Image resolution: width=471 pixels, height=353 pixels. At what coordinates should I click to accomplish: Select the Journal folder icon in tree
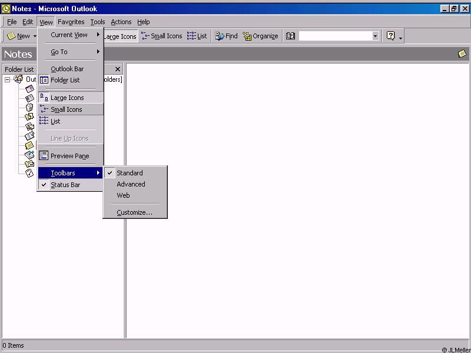click(29, 136)
